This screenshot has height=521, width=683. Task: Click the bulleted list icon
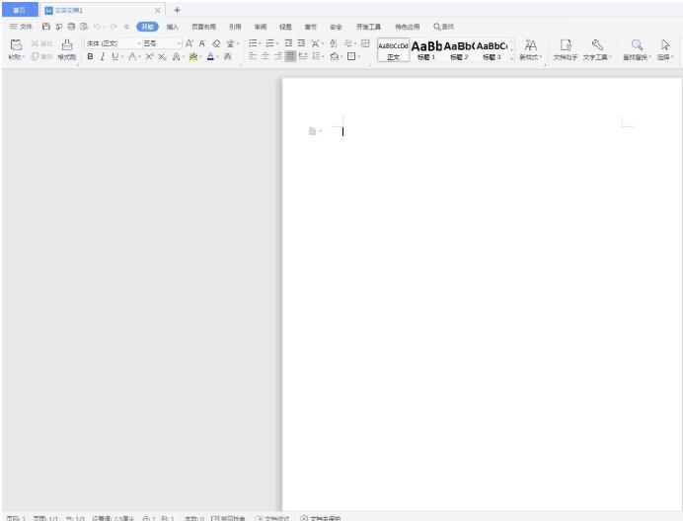click(x=253, y=43)
